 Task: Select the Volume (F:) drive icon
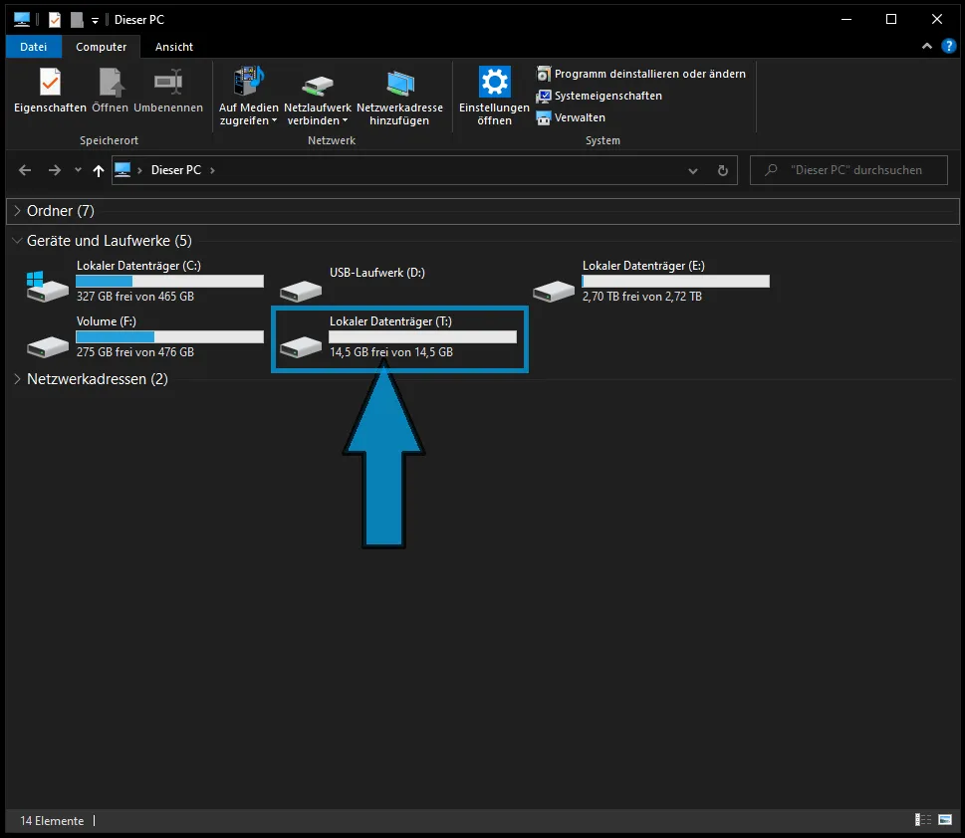[48, 346]
